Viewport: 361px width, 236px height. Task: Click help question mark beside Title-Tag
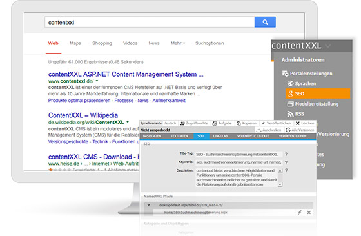286,154
